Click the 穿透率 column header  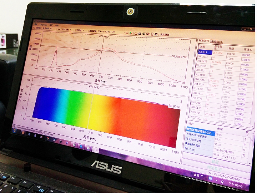pos(248,50)
